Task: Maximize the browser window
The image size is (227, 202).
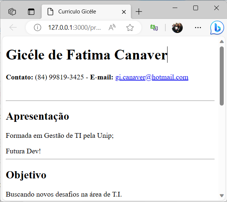Action: tap(195, 8)
